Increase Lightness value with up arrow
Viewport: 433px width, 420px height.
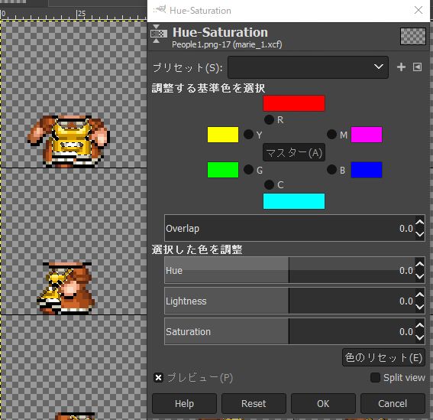[x=420, y=295]
